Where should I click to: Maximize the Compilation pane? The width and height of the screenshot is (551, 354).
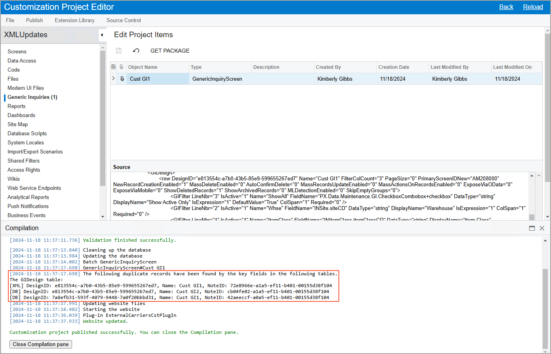tap(532, 228)
